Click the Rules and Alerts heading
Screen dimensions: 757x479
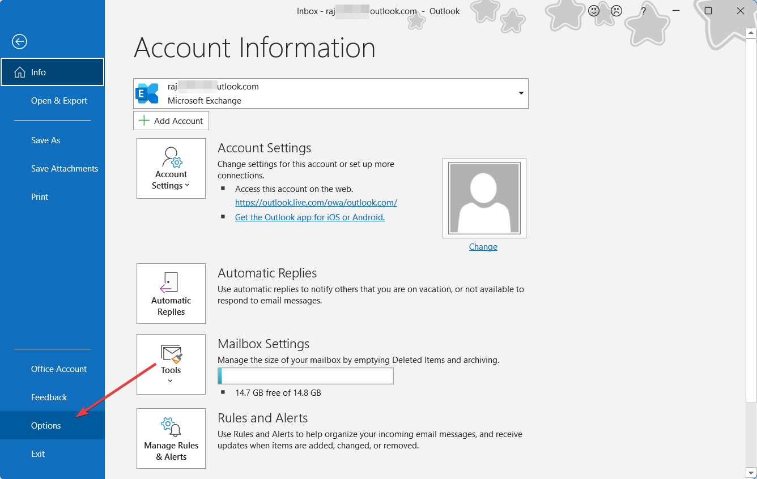click(263, 418)
